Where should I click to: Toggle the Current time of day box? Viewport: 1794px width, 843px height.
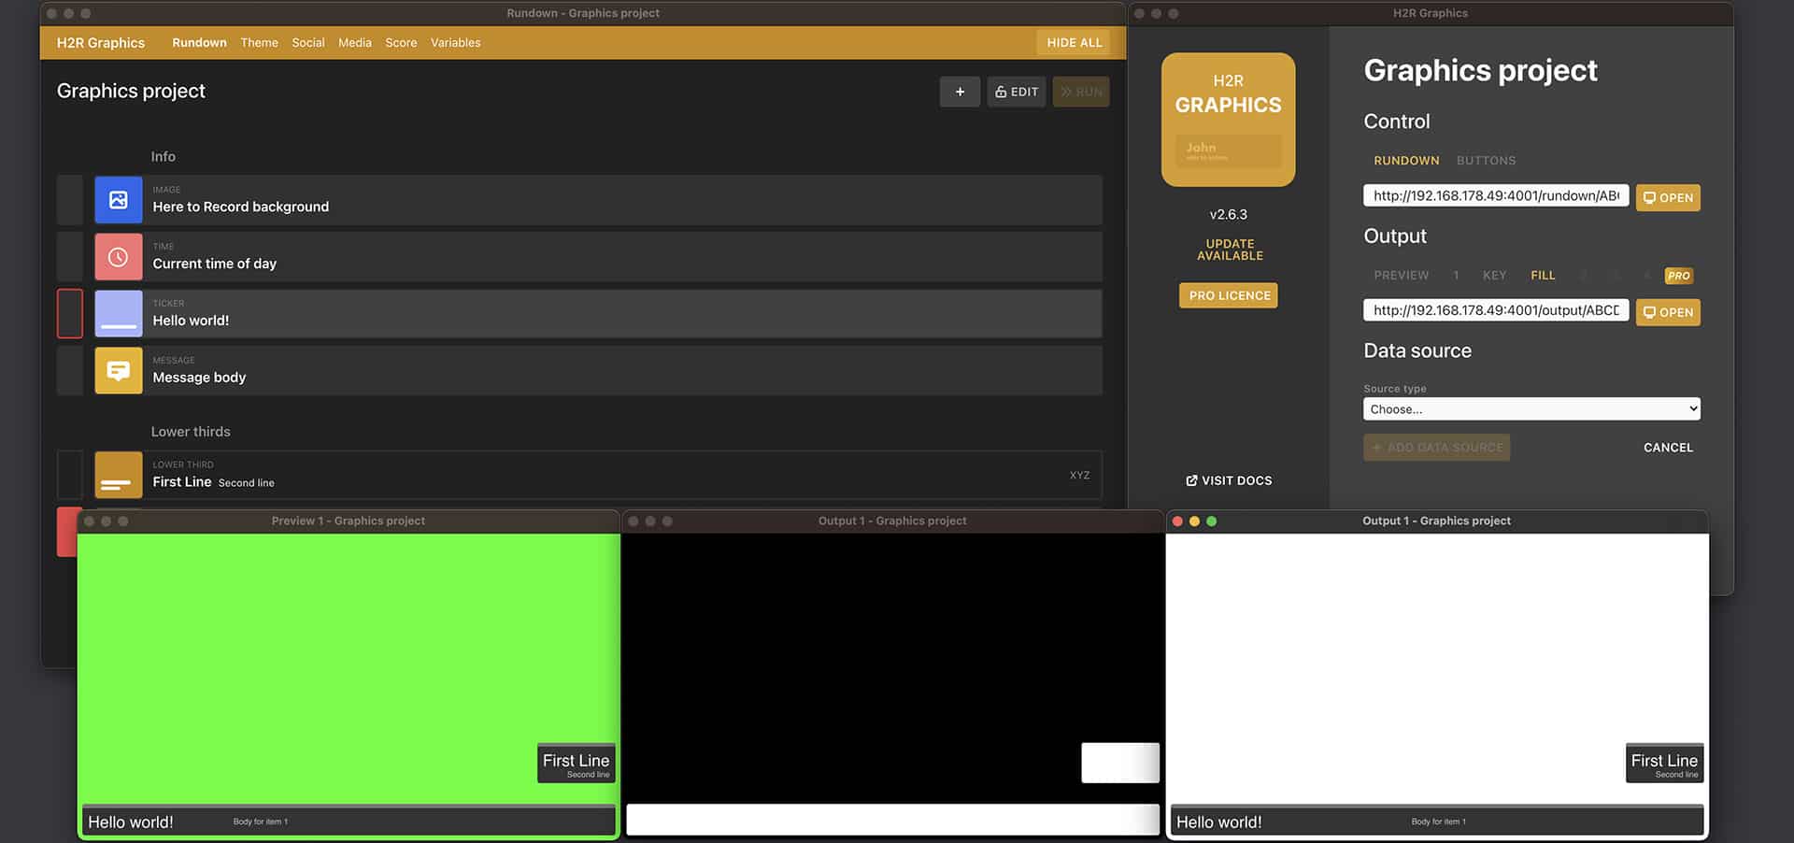(70, 257)
